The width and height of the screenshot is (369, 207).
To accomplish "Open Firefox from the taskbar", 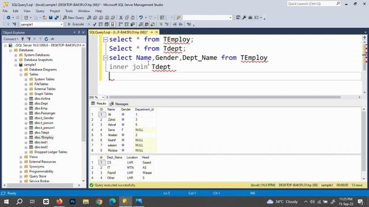I will [59, 201].
